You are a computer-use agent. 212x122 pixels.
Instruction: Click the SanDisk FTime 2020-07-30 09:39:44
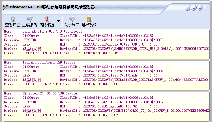pyautogui.click(x=40, y=53)
